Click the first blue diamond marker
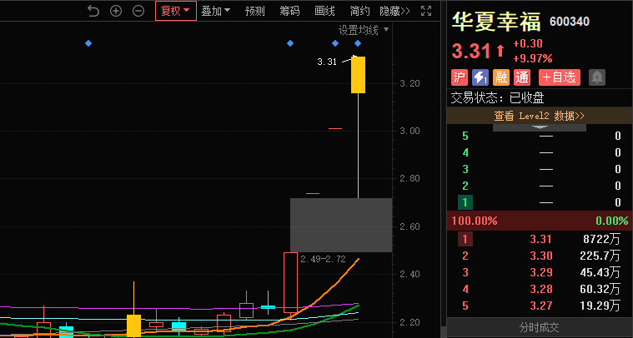 click(x=88, y=43)
